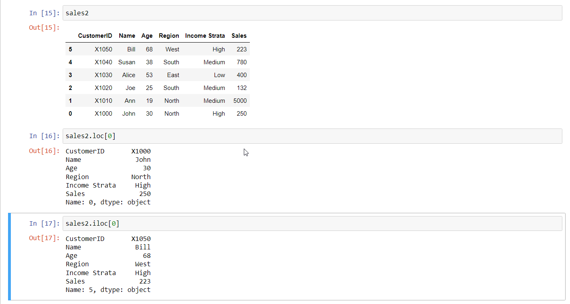The width and height of the screenshot is (570, 304).
Task: Click the Income Strata column header
Action: tap(205, 36)
